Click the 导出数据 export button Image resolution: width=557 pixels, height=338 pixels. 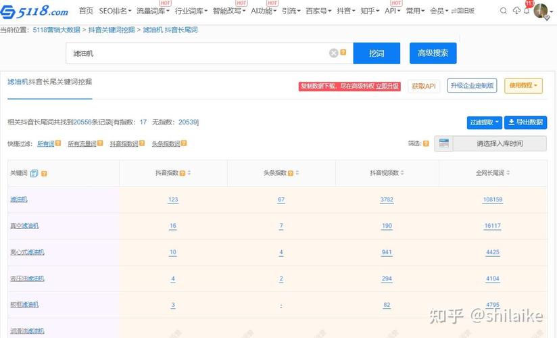(x=525, y=122)
